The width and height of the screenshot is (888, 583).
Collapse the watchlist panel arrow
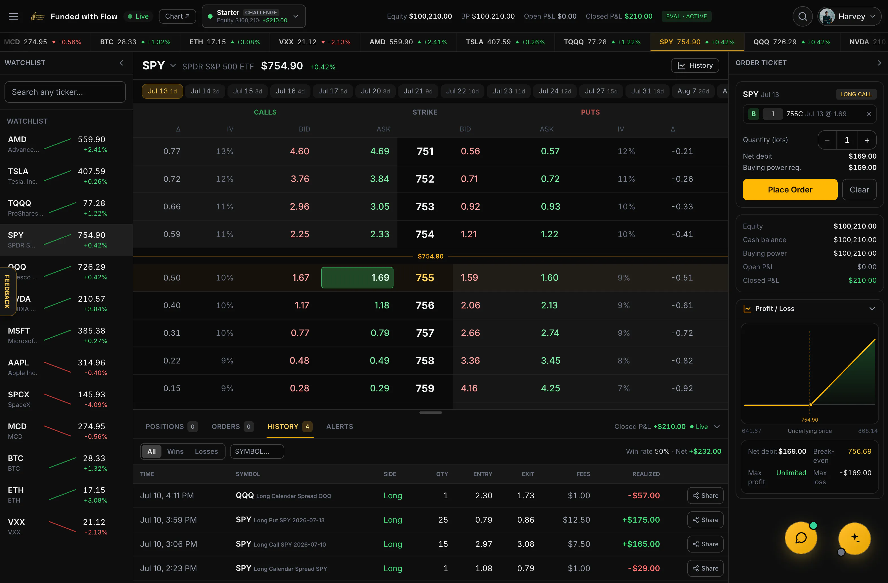pos(122,63)
